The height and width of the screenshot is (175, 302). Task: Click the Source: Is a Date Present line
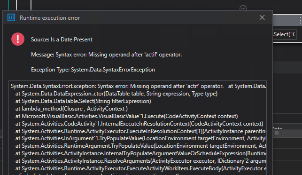point(62,40)
